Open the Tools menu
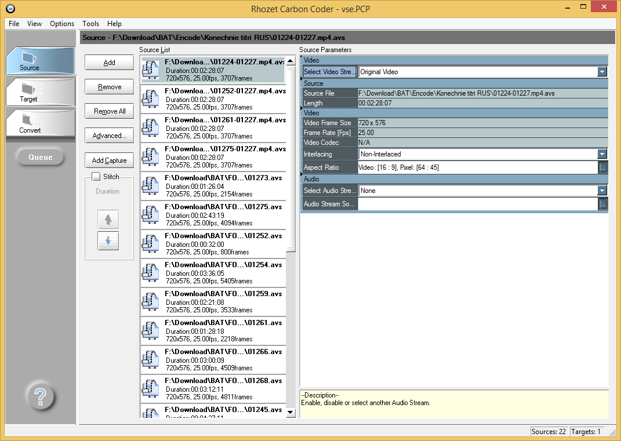This screenshot has width=621, height=441. coord(90,24)
